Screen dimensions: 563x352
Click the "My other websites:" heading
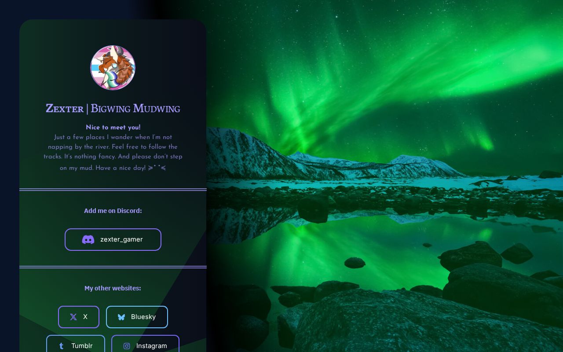113,288
